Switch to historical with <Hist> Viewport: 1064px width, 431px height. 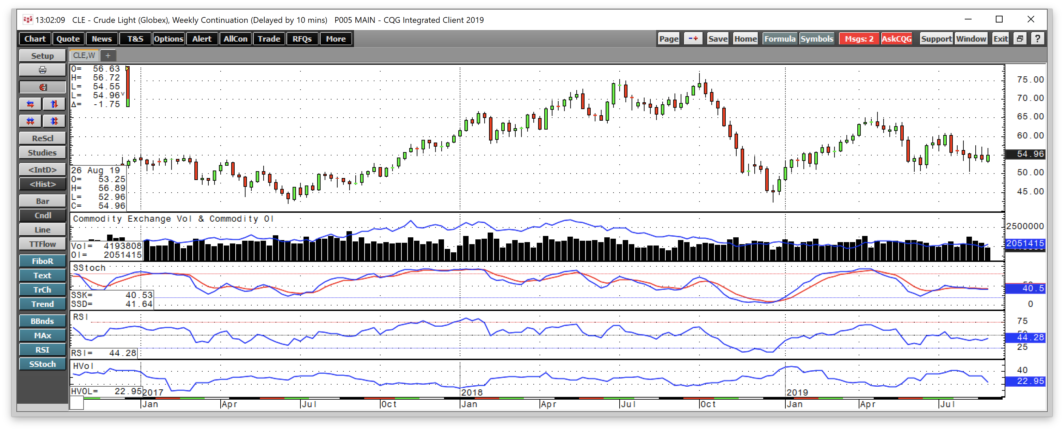click(x=43, y=184)
